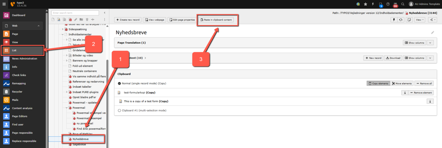Click the reload icon in the docheader
This screenshot has height=148, width=442.
tap(401, 19)
